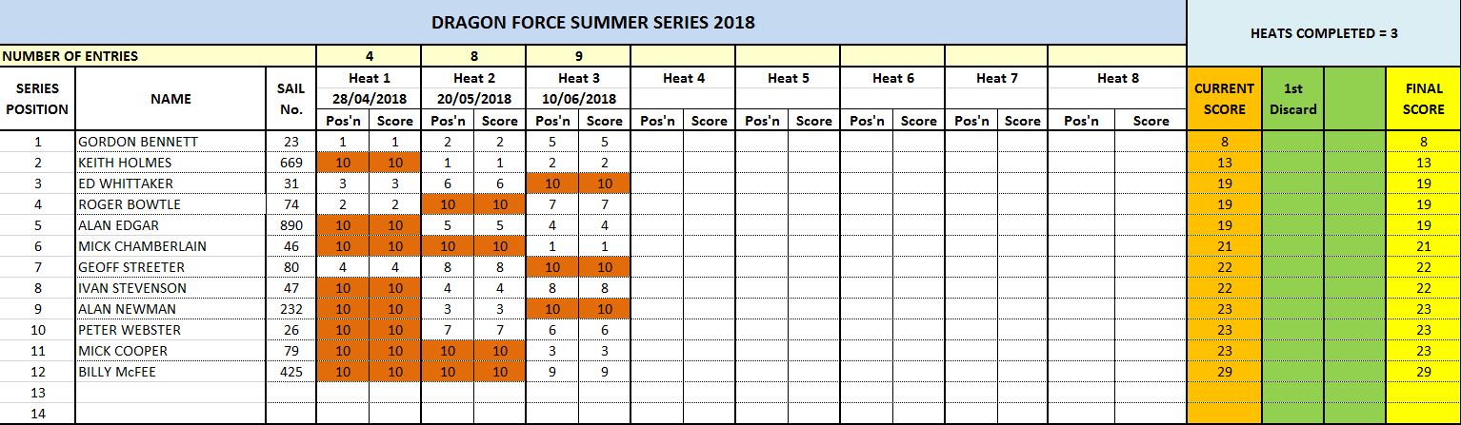Viewport: 1461px width, 425px height.
Task: Click the Sail No. header cell
Action: (291, 99)
